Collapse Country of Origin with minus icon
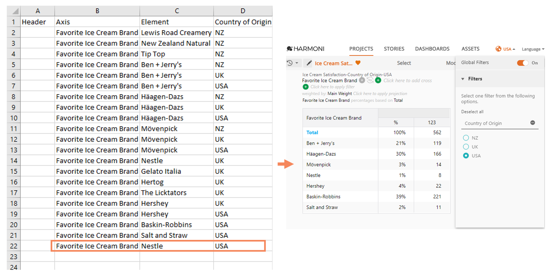The height and width of the screenshot is (273, 550). tap(533, 123)
